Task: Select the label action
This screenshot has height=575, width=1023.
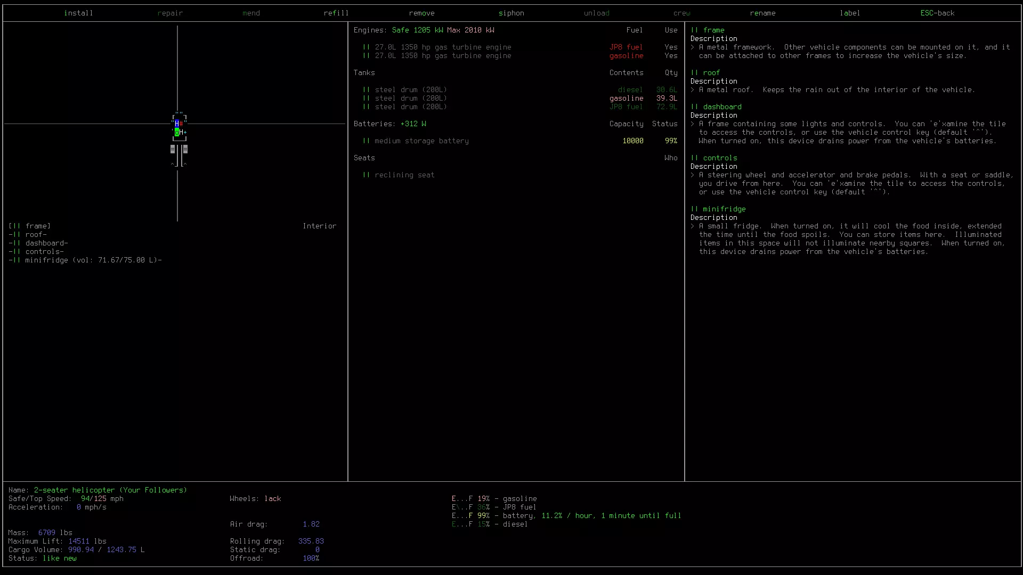Action: 850,13
